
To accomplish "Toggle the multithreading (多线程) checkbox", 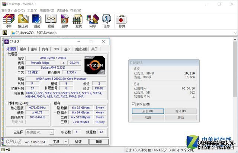I will [x=134, y=104].
